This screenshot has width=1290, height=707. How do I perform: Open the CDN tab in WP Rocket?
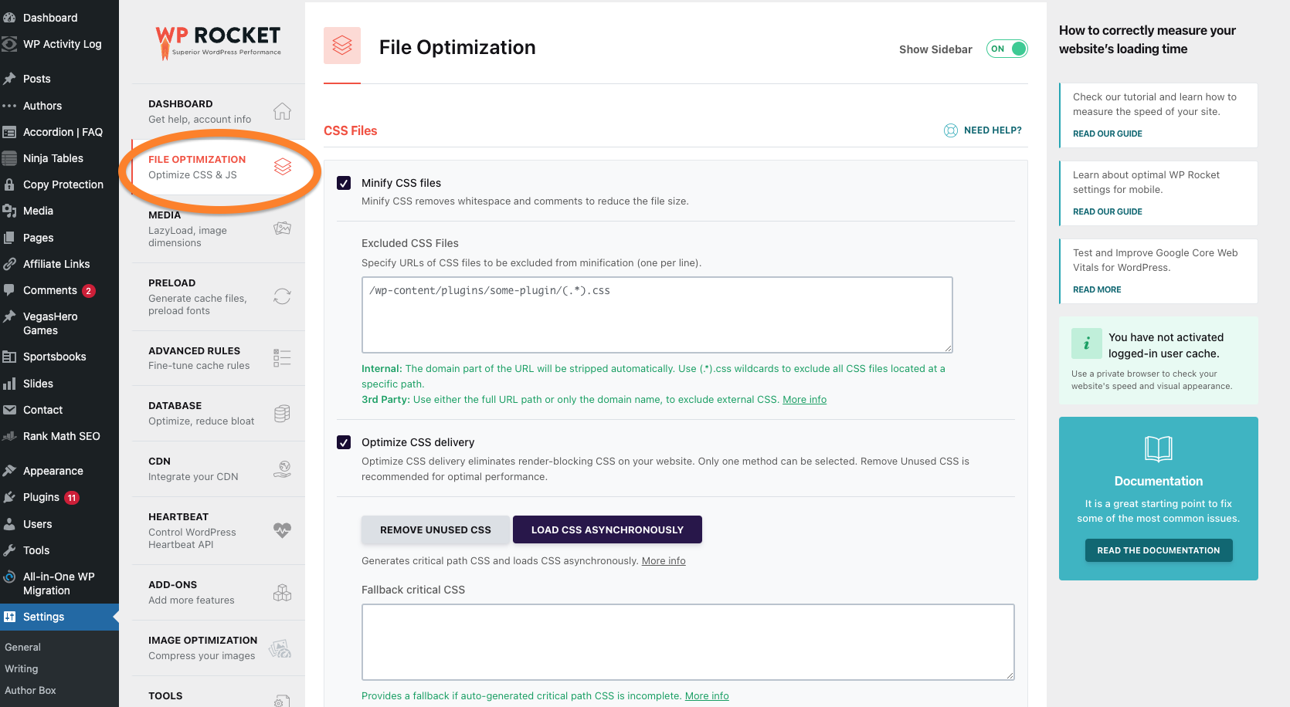pyautogui.click(x=219, y=469)
